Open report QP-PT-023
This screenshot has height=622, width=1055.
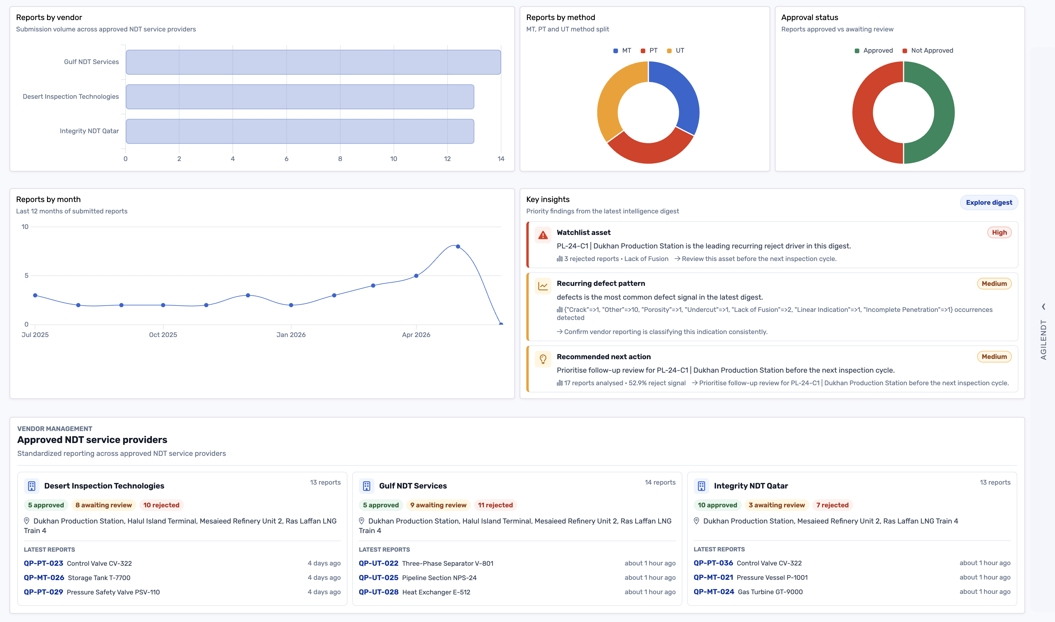(x=44, y=563)
